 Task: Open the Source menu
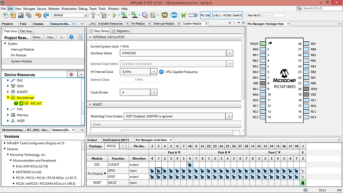tap(42, 9)
